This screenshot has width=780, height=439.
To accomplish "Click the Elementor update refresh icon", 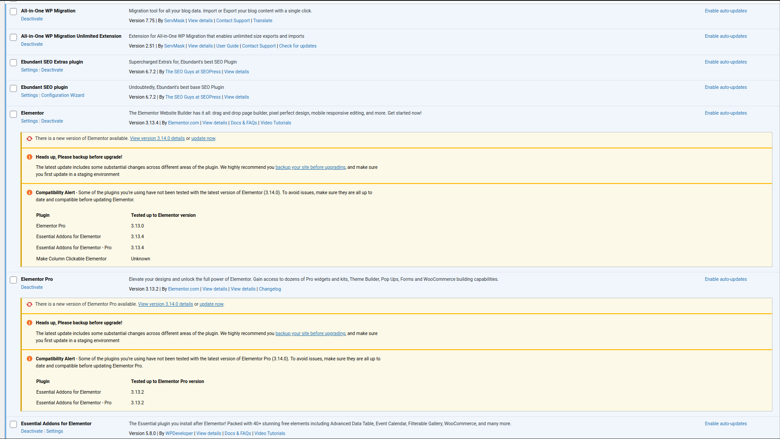I will (x=29, y=139).
